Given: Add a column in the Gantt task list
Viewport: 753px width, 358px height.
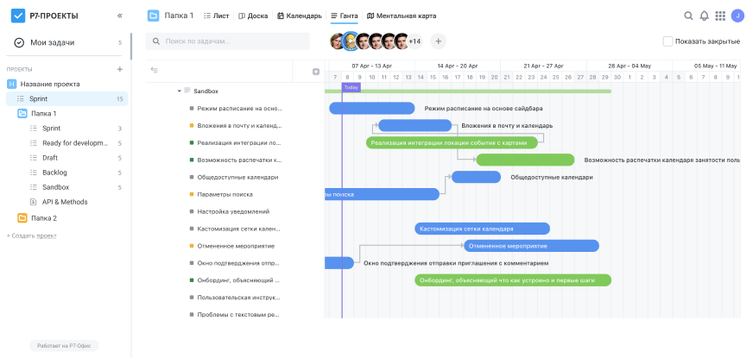Looking at the screenshot, I should click(316, 72).
